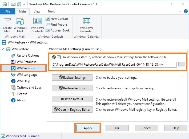
Task: Select WM Settings in the sidebar
Action: (23, 68)
